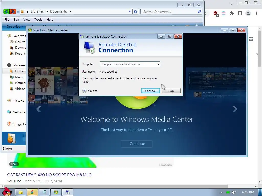Screen dimensions: 262x196
Task: Select the mistake item in navigation pane
Action: click(16, 101)
